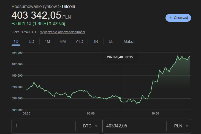
Task: Focus the PLN amount field 403342,05
Action: pyautogui.click(x=135, y=126)
